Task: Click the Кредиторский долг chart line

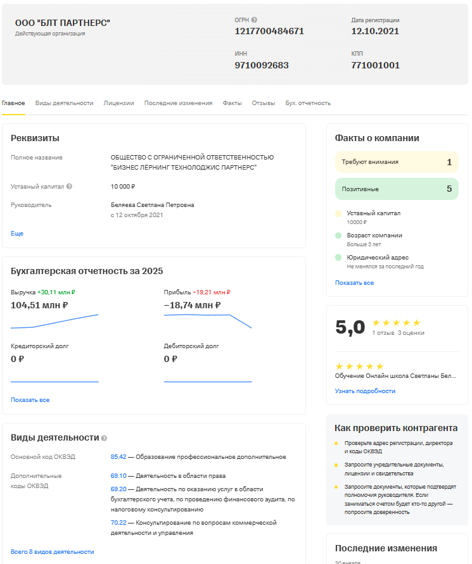Action: click(x=54, y=381)
